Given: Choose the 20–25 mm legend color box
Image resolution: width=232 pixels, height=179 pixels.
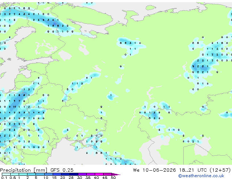Looking at the screenshot, I should 65,174.
